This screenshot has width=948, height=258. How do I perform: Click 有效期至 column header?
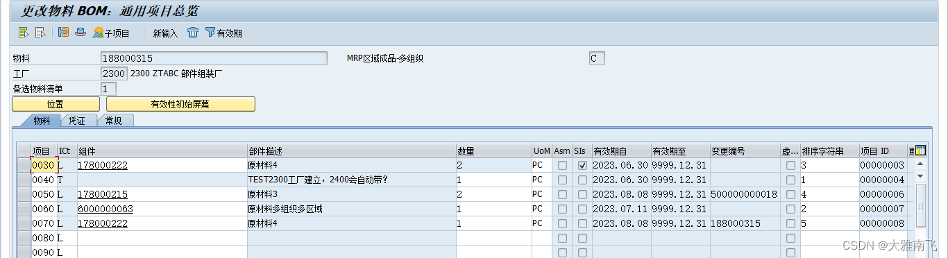680,151
